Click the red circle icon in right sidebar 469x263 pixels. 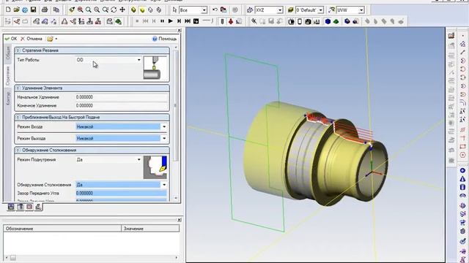[x=462, y=155]
